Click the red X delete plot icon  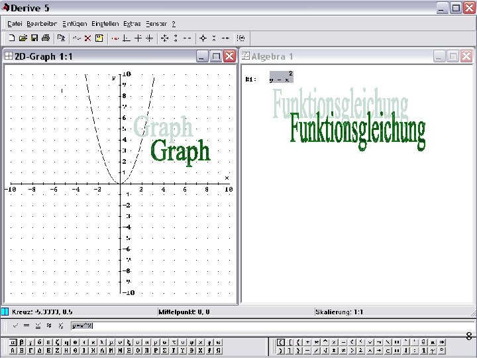pos(87,38)
